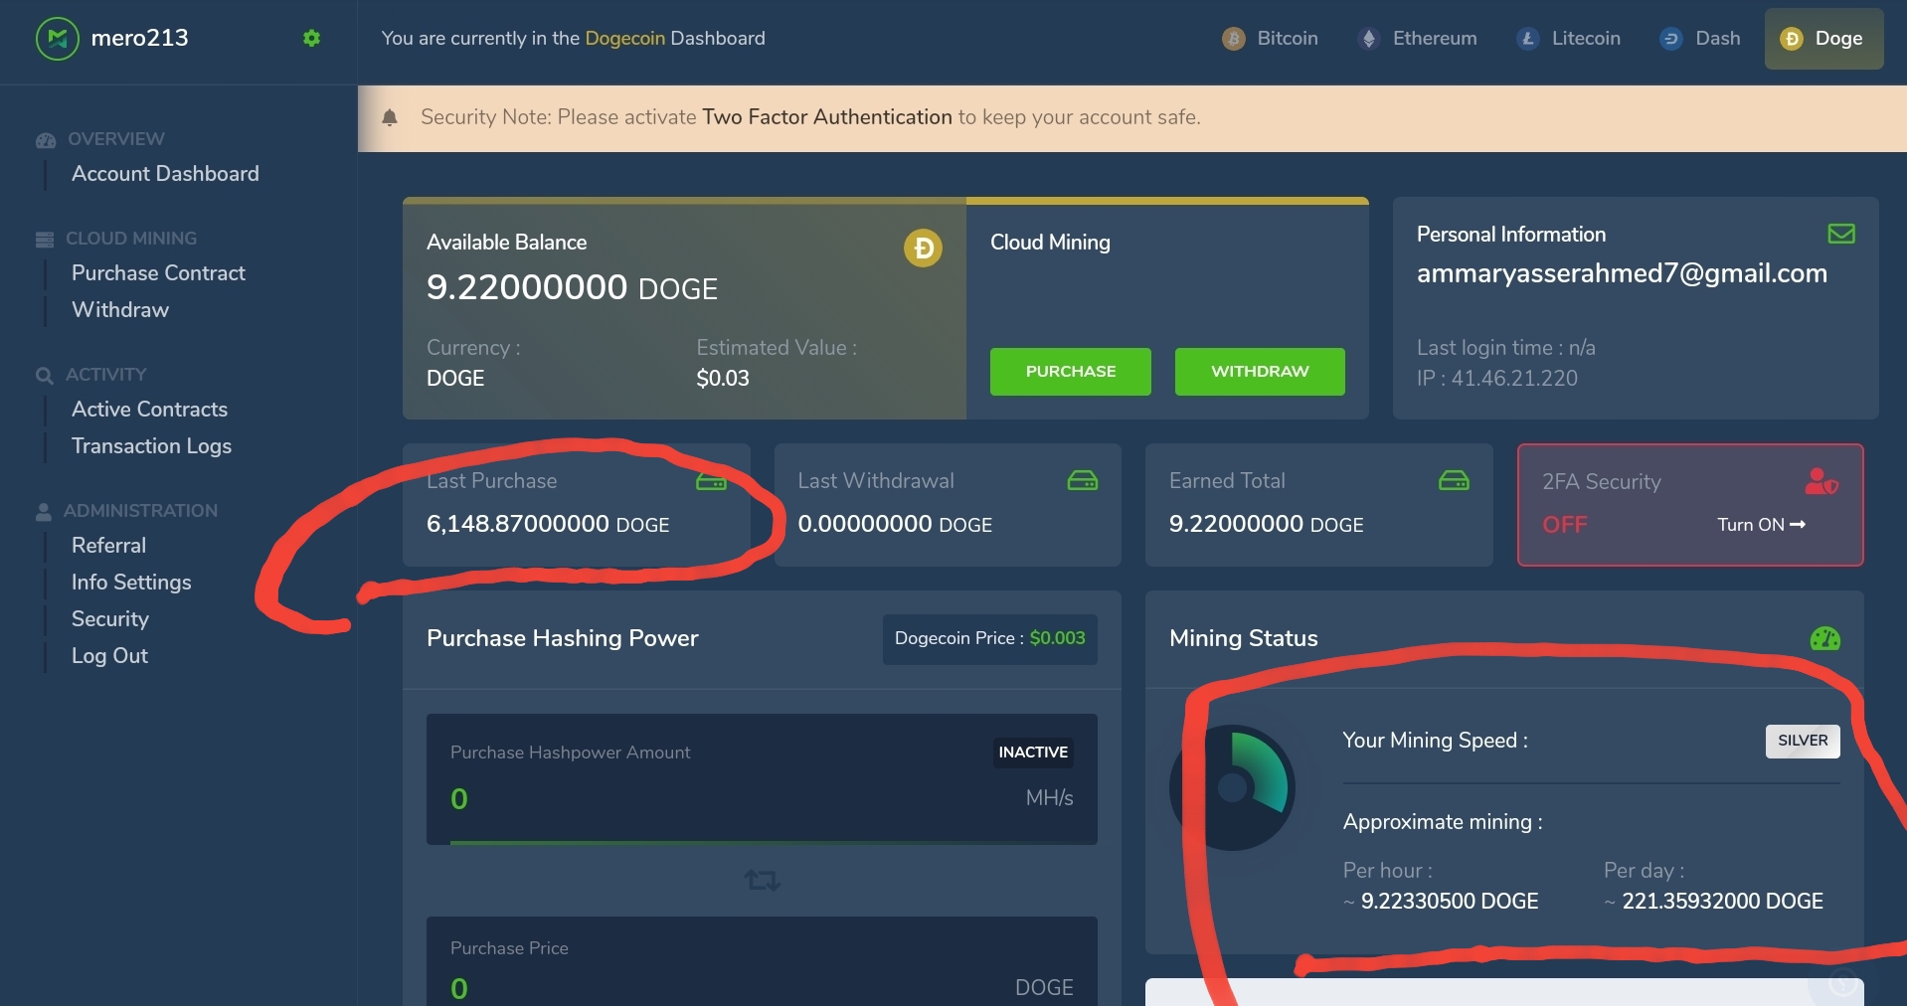Open Info Settings in the sidebar

pos(131,583)
